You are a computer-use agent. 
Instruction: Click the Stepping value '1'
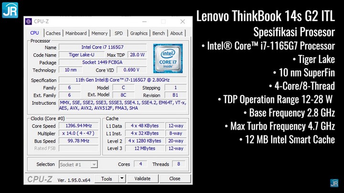[x=175, y=88]
